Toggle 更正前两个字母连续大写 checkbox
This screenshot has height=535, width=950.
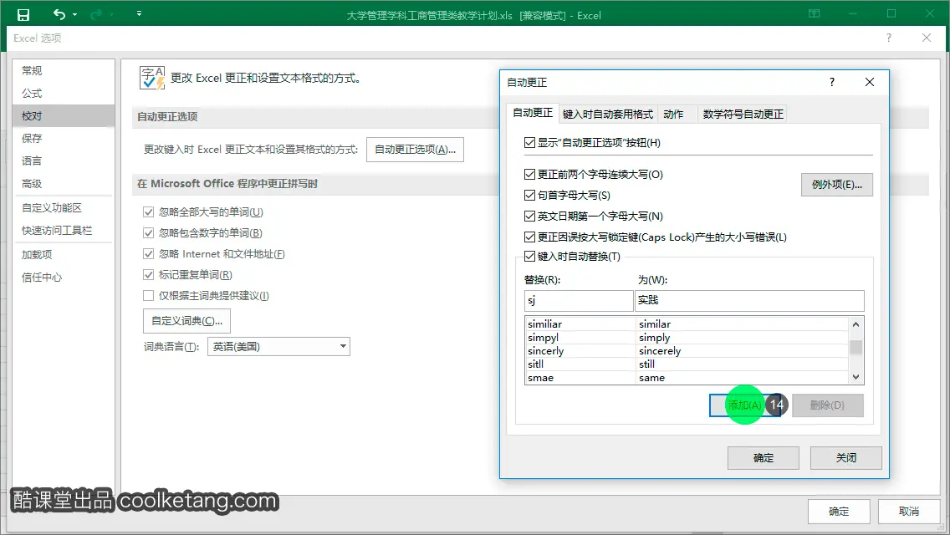tap(529, 175)
